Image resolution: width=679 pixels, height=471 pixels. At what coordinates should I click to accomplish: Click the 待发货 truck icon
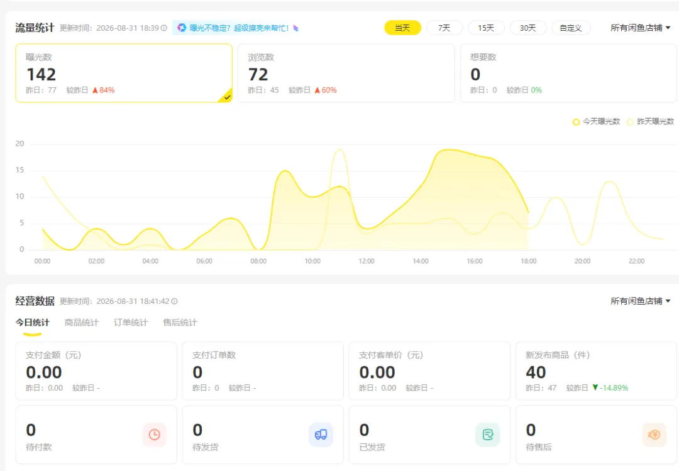[321, 435]
